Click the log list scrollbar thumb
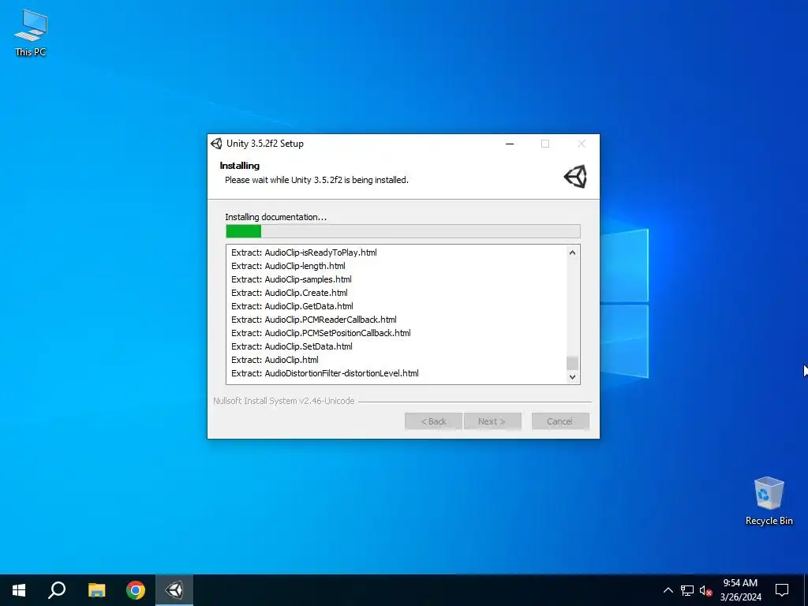This screenshot has height=606, width=808. (x=572, y=363)
